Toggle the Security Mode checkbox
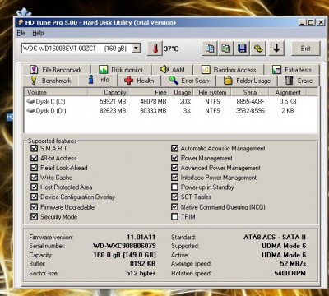The width and height of the screenshot is (329, 296). pyautogui.click(x=34, y=217)
